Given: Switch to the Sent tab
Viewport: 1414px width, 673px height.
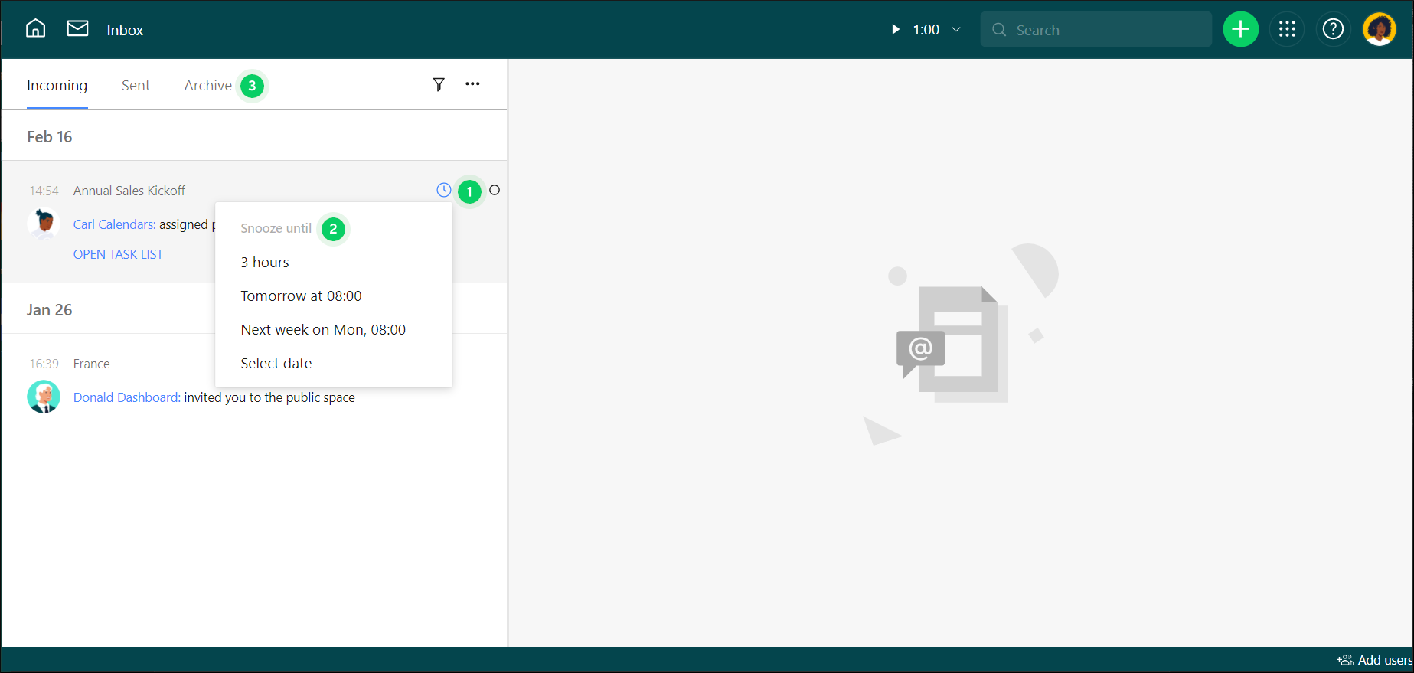Looking at the screenshot, I should pos(136,86).
